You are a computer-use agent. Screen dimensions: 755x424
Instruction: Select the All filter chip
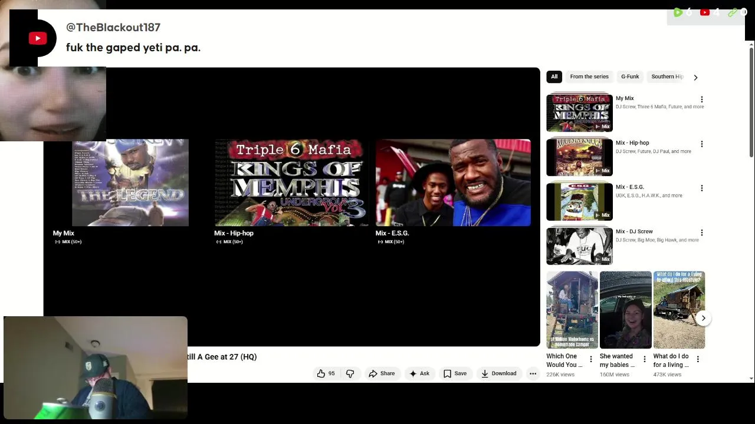554,77
